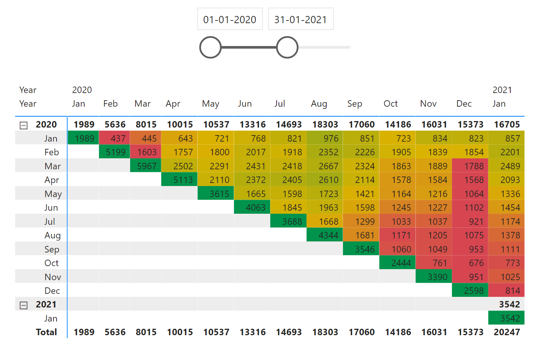Click the 2021 column year header
560x350 pixels.
tap(502, 90)
